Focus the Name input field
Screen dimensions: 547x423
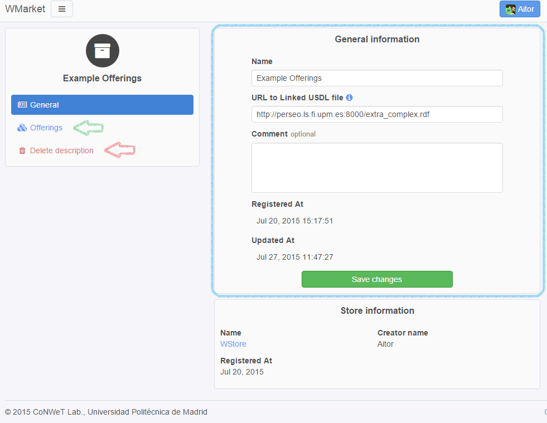pyautogui.click(x=377, y=78)
